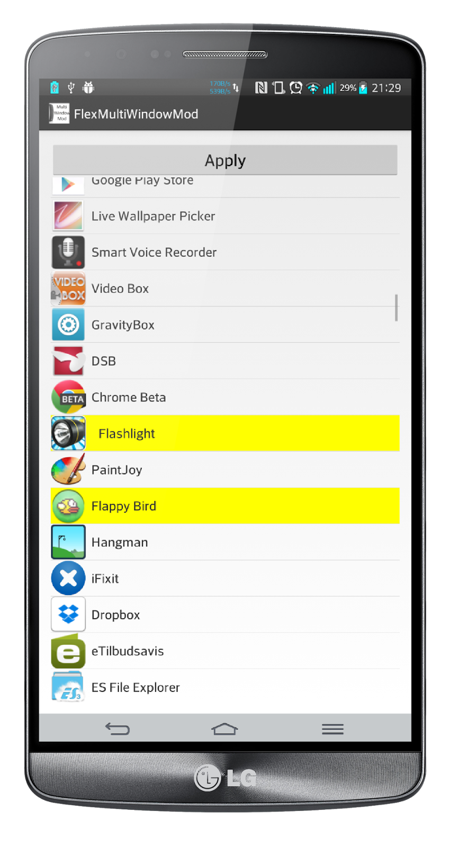Viewport: 450px width, 847px height.
Task: Tap the iFixit app icon
Action: (x=68, y=579)
